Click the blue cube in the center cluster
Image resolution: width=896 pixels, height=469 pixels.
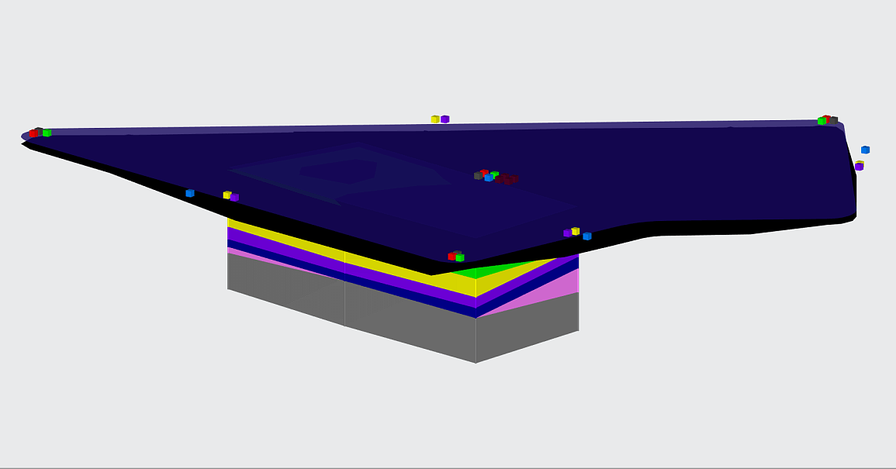(489, 178)
